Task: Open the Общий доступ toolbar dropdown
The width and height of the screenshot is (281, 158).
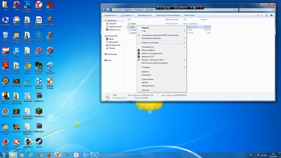Action: 145,15
